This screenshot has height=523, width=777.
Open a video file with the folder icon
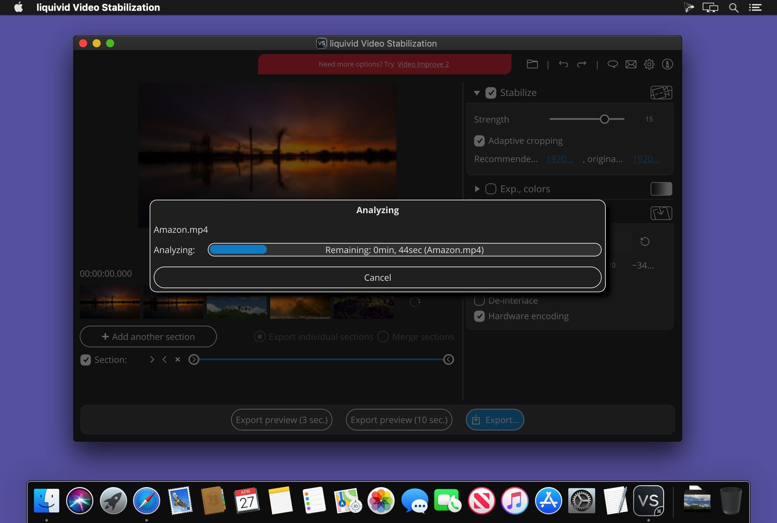click(x=532, y=64)
